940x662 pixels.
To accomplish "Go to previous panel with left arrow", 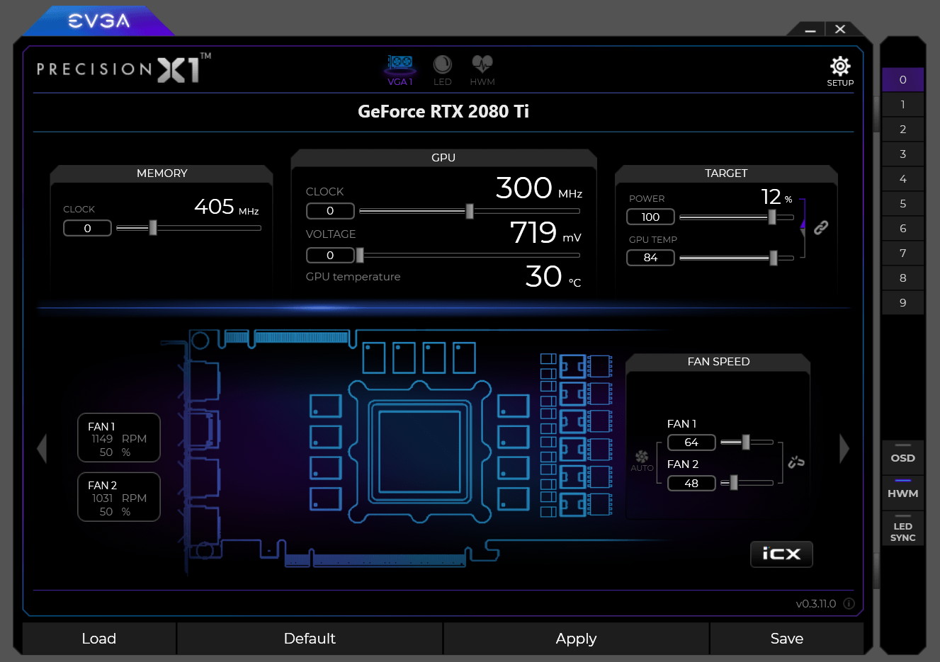I will (x=42, y=448).
